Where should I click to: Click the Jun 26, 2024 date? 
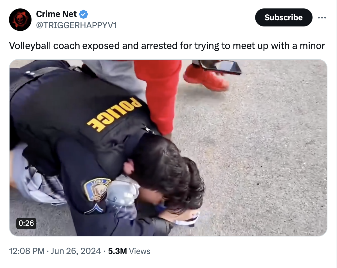pyautogui.click(x=76, y=251)
